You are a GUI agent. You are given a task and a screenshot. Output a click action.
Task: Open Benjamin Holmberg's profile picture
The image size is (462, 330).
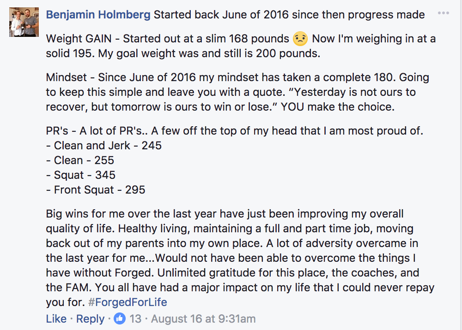click(24, 22)
